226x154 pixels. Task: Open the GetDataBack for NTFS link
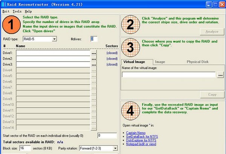click(x=142, y=137)
